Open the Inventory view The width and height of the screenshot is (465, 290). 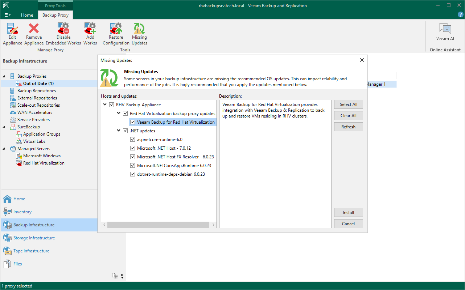[x=22, y=212]
